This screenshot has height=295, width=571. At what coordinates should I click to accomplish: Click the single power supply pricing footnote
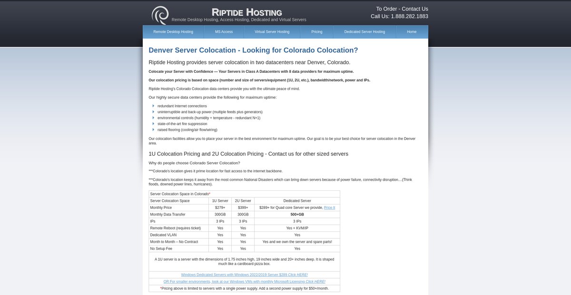245,288
